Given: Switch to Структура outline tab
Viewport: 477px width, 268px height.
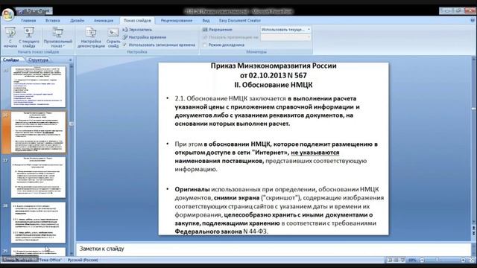Looking at the screenshot, I should click(x=38, y=60).
